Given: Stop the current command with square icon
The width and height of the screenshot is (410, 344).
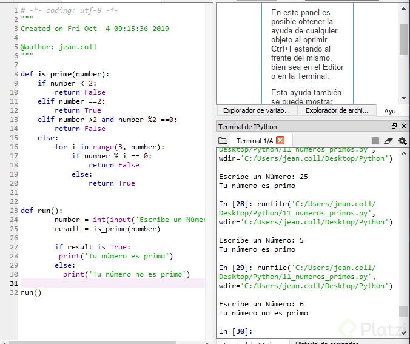Looking at the screenshot, I should coord(375,141).
